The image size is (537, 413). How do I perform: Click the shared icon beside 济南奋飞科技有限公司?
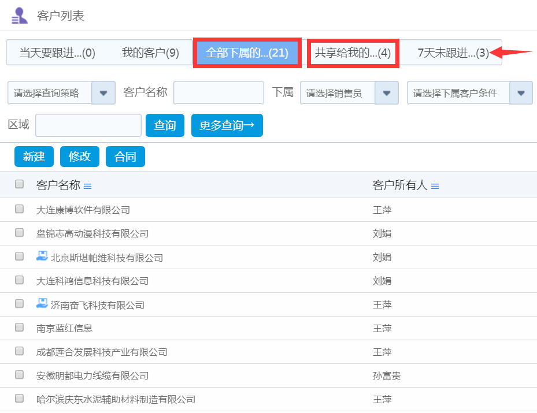point(42,304)
